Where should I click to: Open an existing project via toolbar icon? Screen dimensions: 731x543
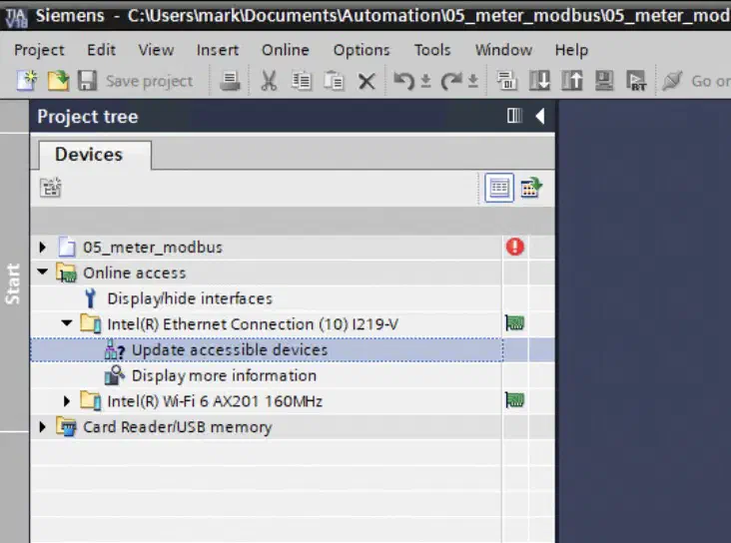(58, 81)
